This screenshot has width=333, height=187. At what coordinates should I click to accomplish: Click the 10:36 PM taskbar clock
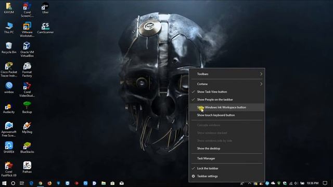[312, 183]
